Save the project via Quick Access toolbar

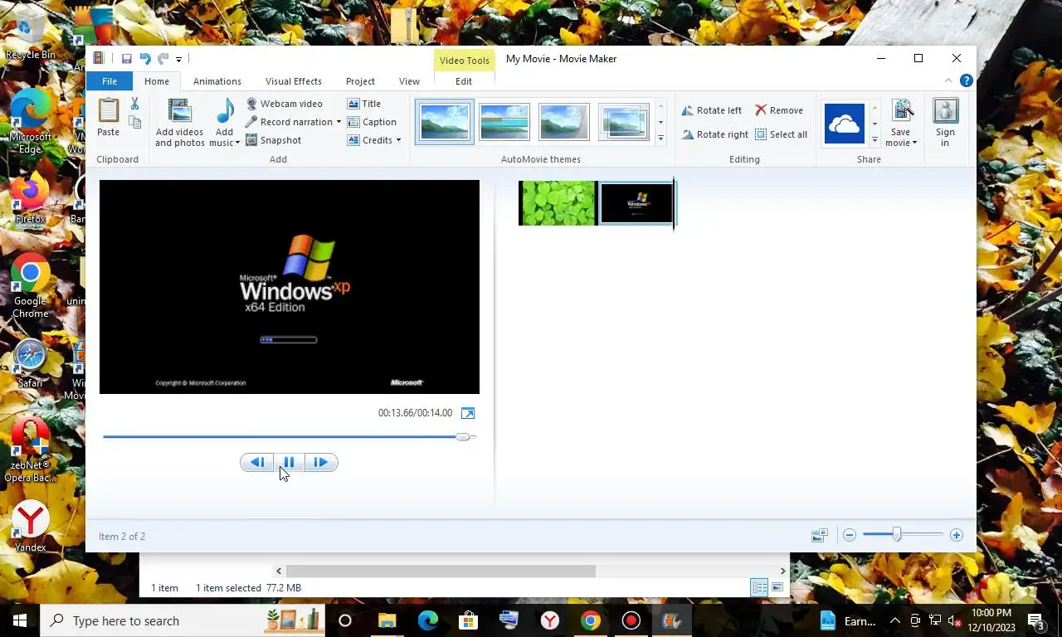pyautogui.click(x=126, y=59)
